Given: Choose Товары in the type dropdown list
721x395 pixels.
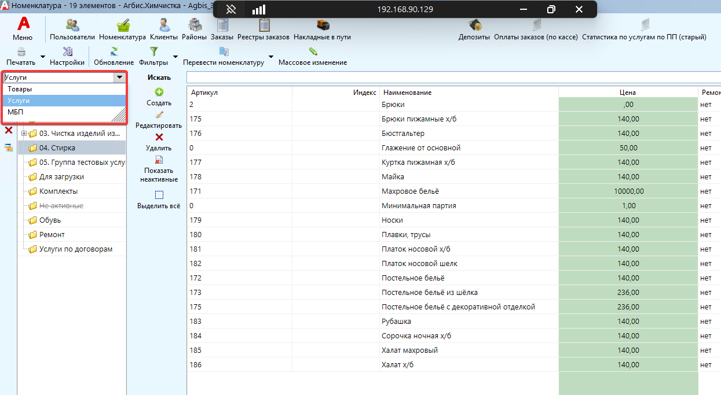Looking at the screenshot, I should 65,89.
